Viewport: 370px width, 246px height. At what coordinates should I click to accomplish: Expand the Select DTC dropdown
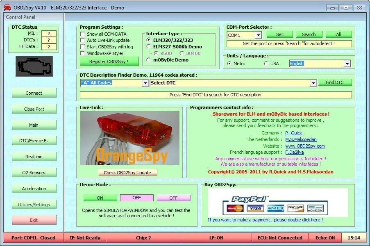click(x=313, y=83)
